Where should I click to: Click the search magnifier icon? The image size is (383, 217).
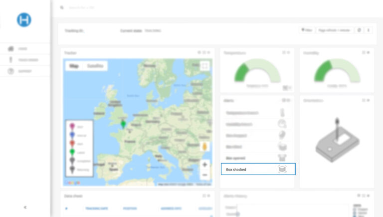point(62,7)
